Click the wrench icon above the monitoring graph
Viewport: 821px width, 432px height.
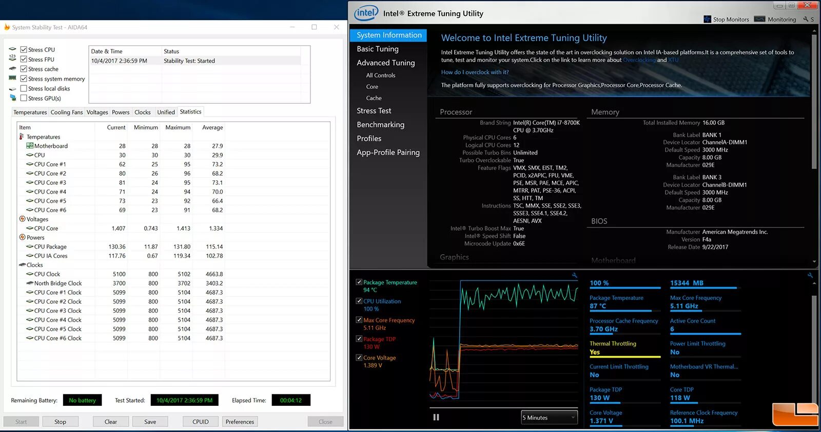click(x=575, y=275)
